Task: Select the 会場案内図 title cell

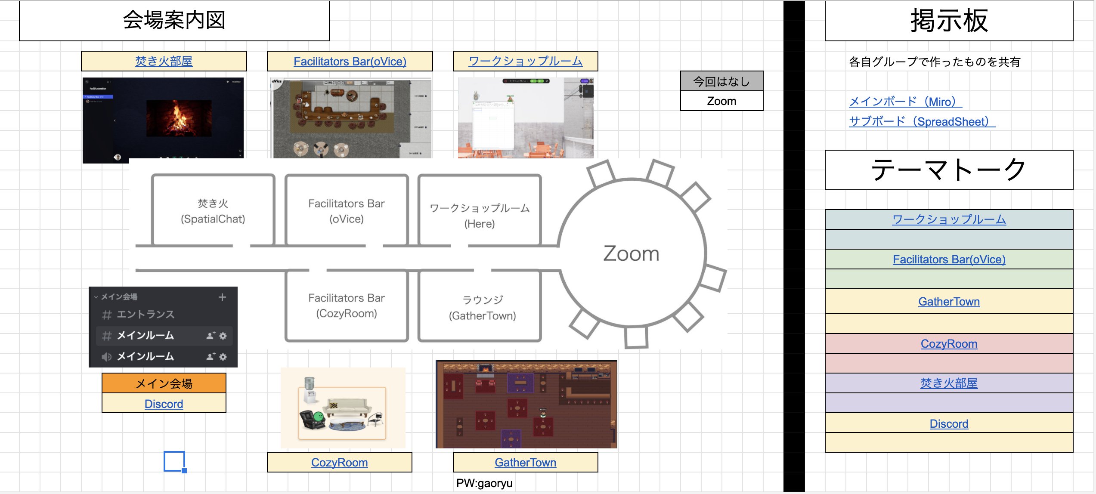Action: point(174,21)
